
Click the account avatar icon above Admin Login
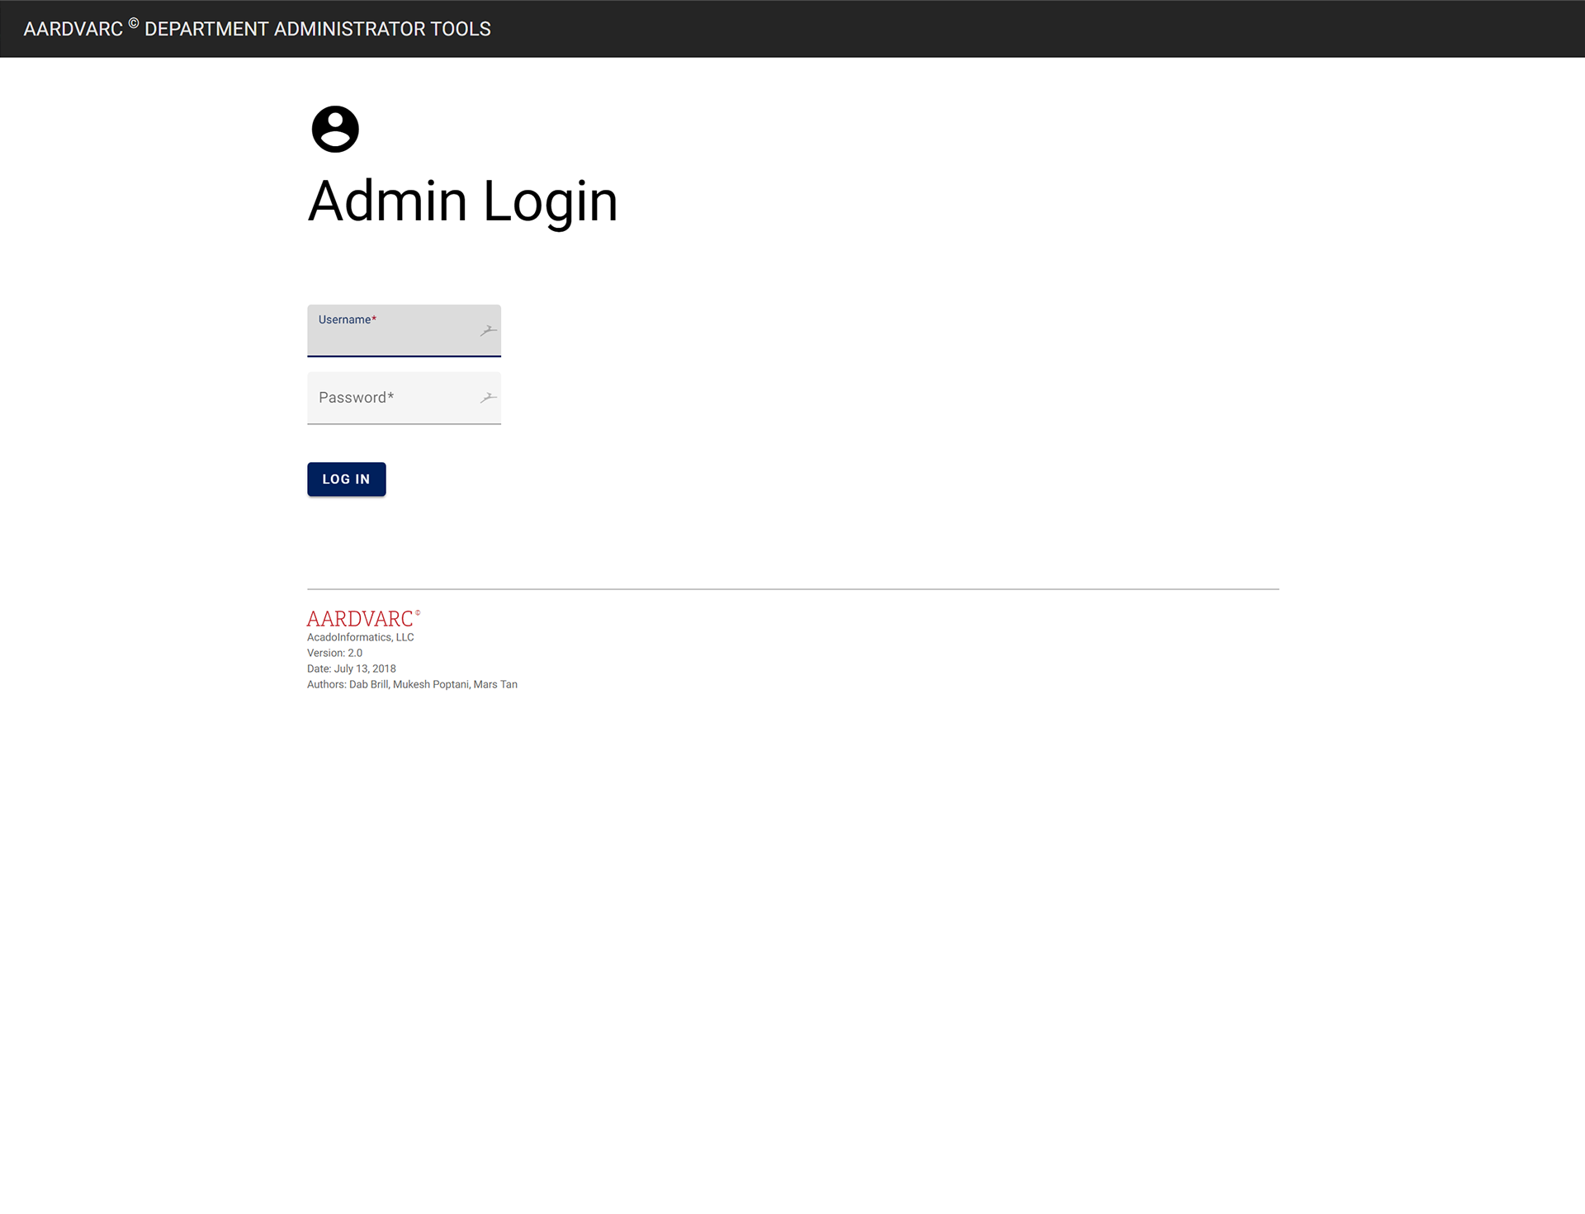pyautogui.click(x=335, y=129)
